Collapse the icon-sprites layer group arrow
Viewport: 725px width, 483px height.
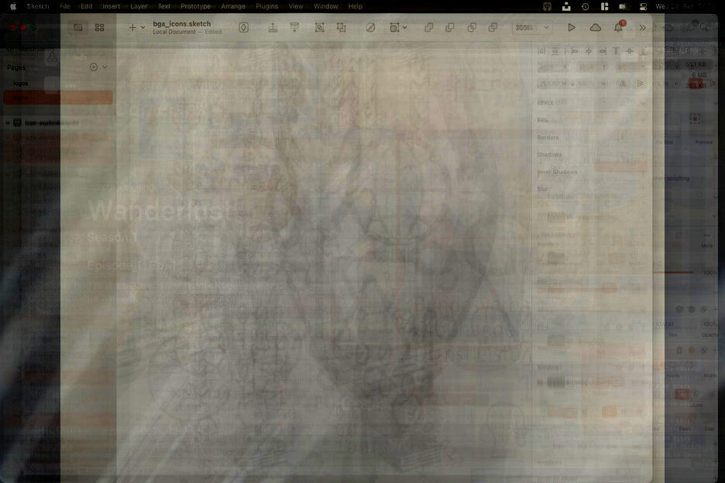click(8, 122)
